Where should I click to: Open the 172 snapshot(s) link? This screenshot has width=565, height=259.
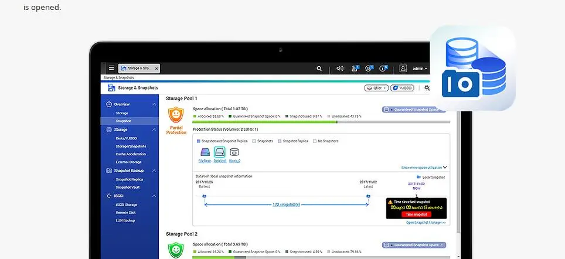[x=286, y=205]
